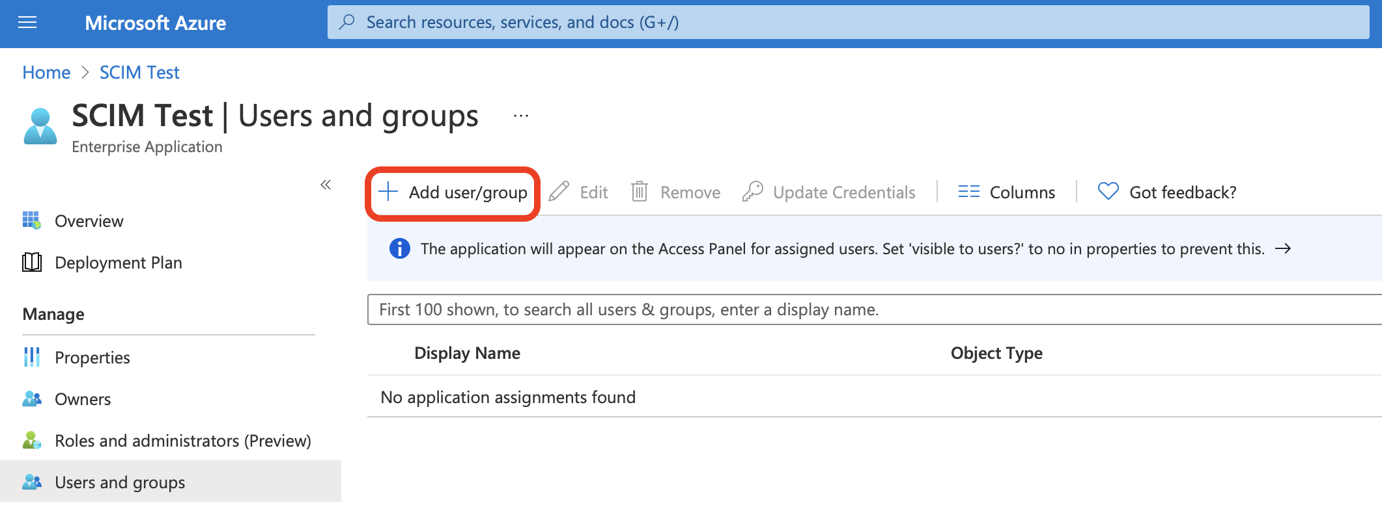
Task: Click the Edit toolbar label
Action: [594, 192]
